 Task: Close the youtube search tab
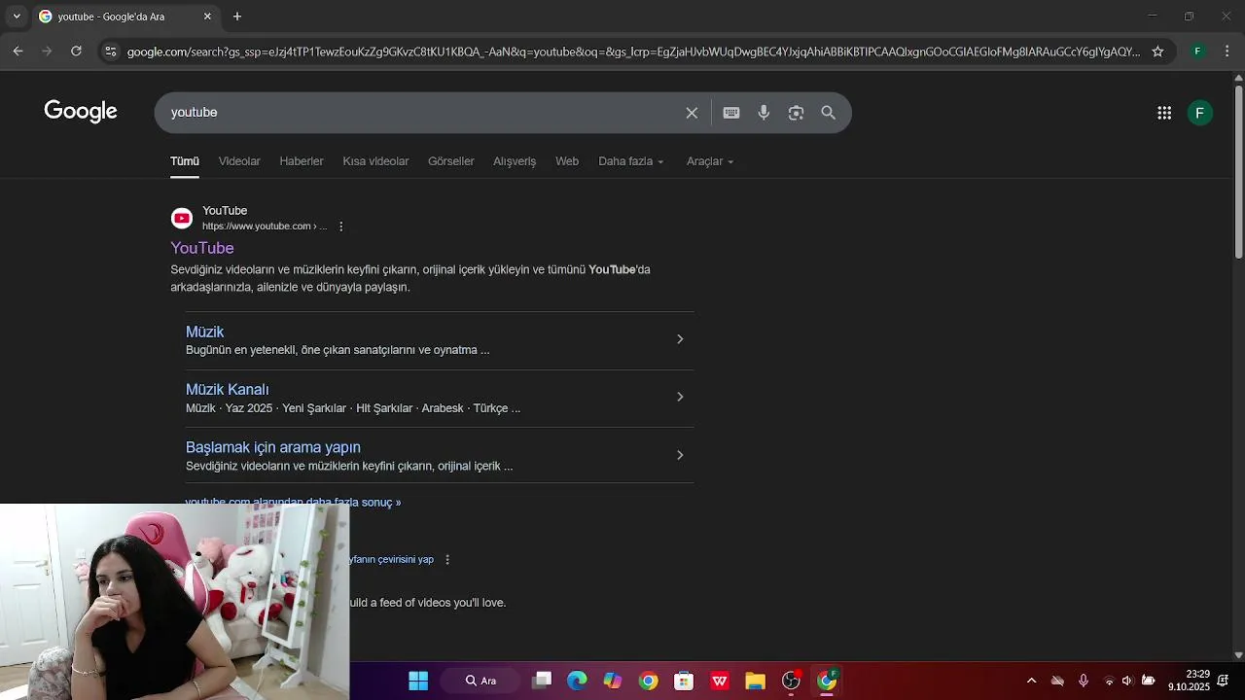point(207,17)
